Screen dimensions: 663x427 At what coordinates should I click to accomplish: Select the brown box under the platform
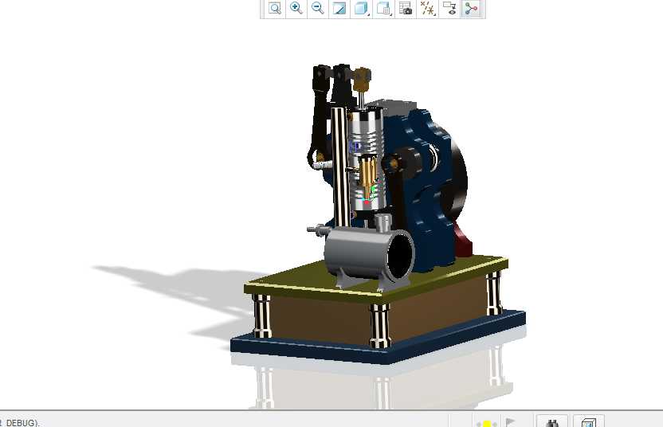click(x=320, y=321)
